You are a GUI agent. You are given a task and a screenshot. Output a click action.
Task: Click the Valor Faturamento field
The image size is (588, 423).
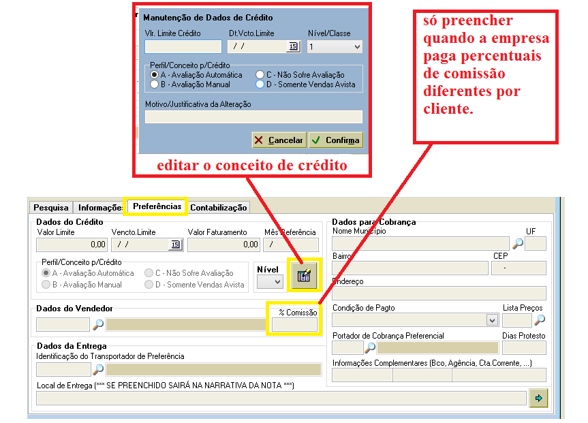(223, 245)
